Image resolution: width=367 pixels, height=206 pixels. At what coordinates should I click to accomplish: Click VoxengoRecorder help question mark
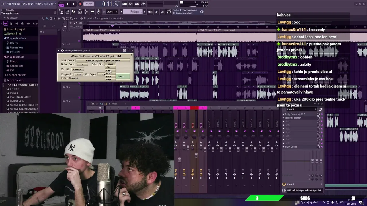click(x=132, y=55)
